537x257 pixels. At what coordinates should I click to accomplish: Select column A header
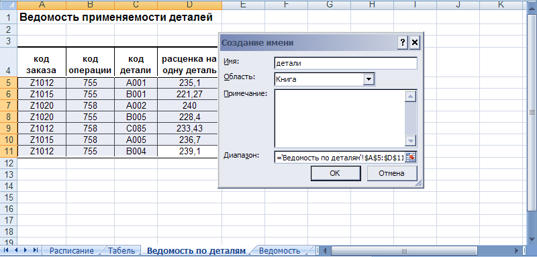42,5
